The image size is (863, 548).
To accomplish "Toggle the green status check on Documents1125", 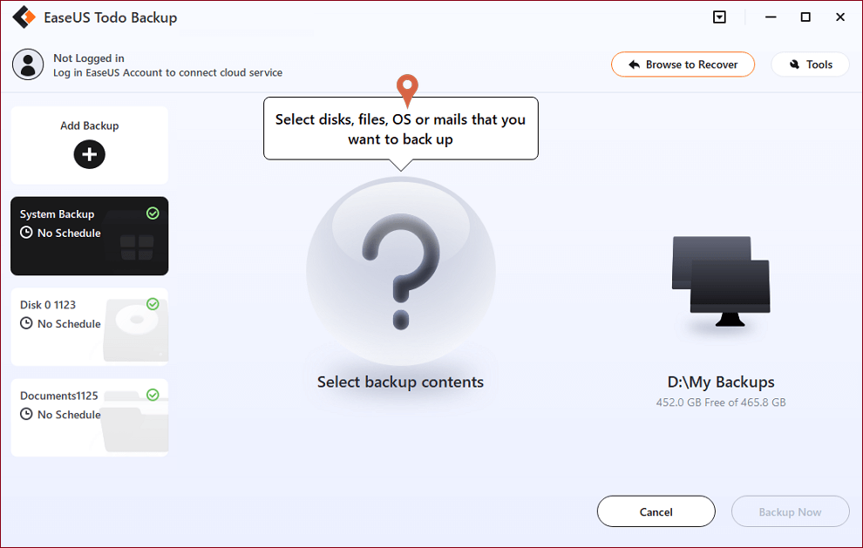I will [154, 395].
